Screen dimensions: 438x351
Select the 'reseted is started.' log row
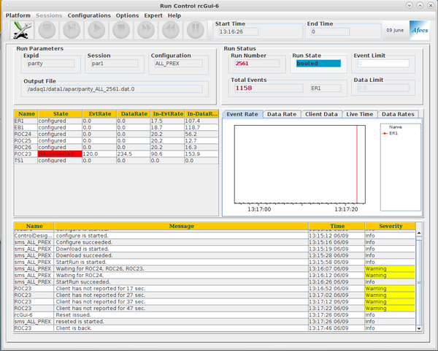215,321
